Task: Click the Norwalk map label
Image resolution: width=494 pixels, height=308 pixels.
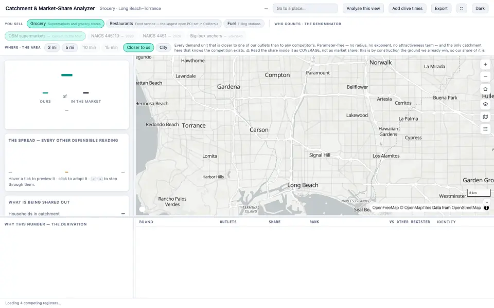Action: click(x=381, y=63)
